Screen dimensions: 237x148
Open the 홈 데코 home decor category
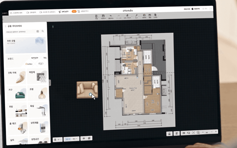18,127
